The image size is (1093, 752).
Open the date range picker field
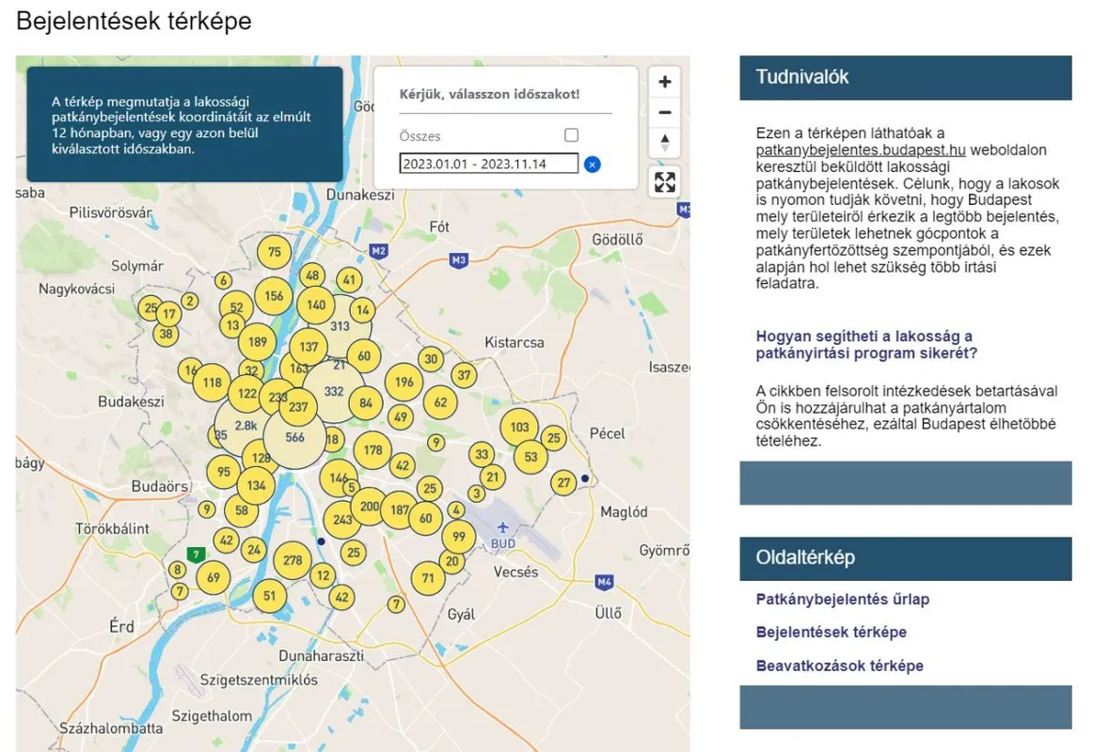(488, 164)
